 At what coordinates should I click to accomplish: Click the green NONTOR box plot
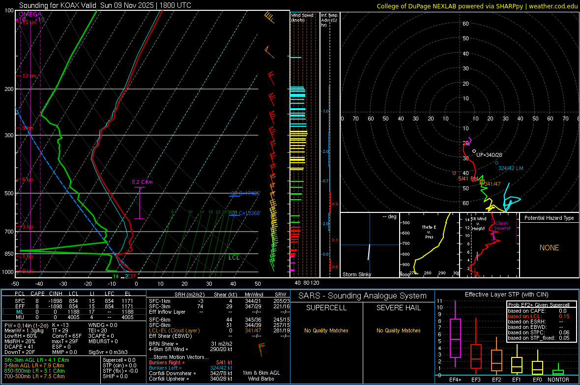558,369
